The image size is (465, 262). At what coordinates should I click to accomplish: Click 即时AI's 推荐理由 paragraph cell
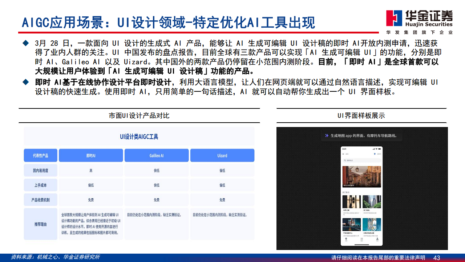pos(91,224)
